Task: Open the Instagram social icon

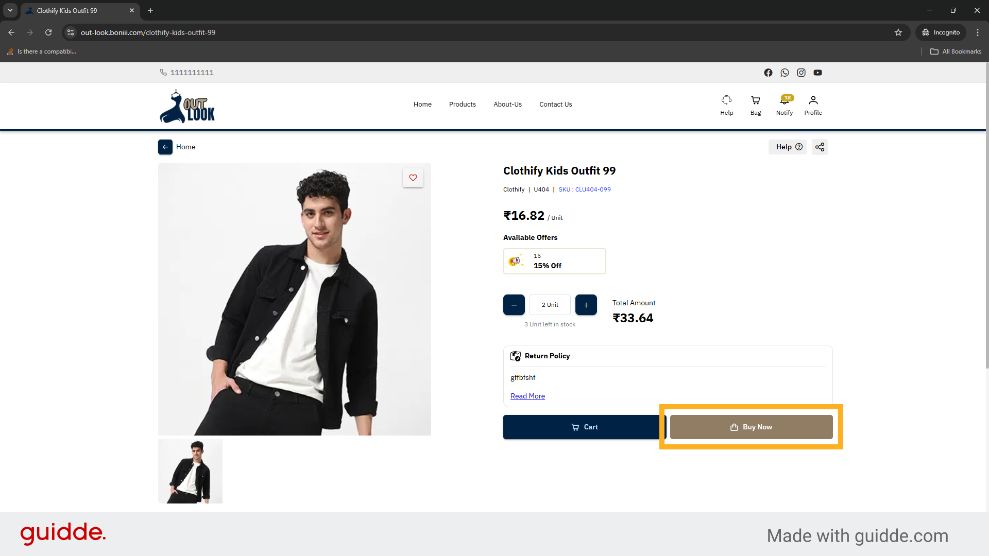Action: click(x=801, y=73)
